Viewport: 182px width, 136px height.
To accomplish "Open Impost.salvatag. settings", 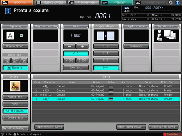I will click(x=15, y=128).
